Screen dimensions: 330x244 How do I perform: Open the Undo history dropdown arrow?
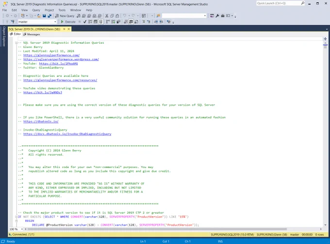[129, 16]
